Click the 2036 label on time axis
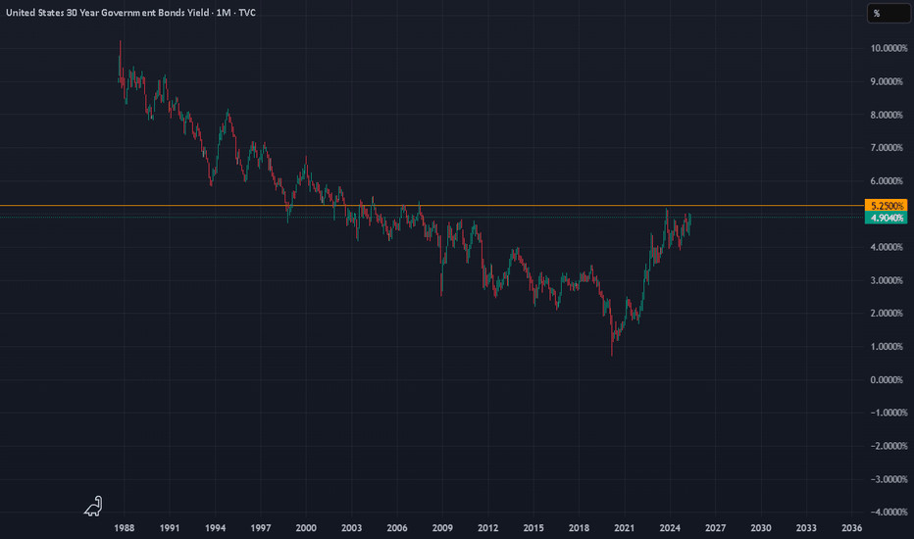This screenshot has width=914, height=539. (x=852, y=527)
